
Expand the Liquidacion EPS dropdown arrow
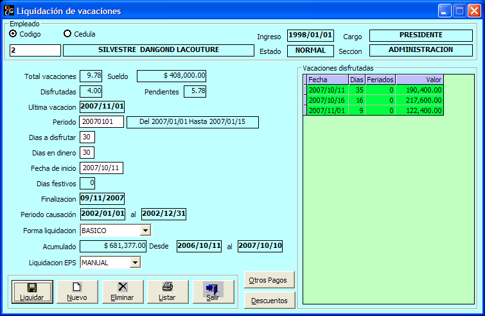tap(135, 263)
